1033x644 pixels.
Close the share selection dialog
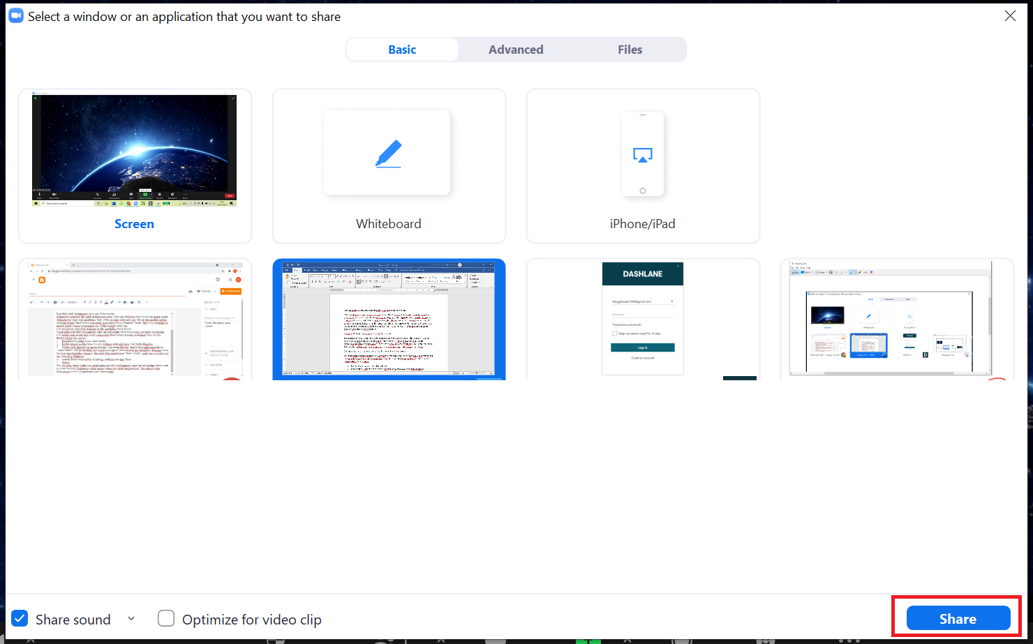(x=1010, y=16)
